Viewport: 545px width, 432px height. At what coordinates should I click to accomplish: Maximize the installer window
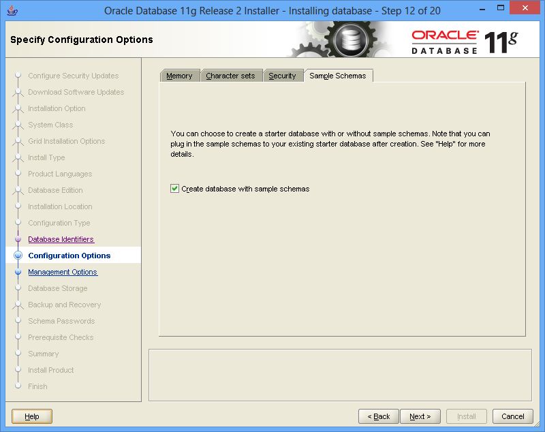click(x=501, y=8)
